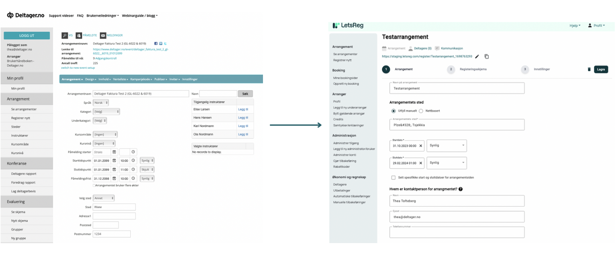Check 'Arrangementet bruker flere økter' checkbox
Image resolution: width=616 pixels, height=261 pixels.
click(94, 185)
